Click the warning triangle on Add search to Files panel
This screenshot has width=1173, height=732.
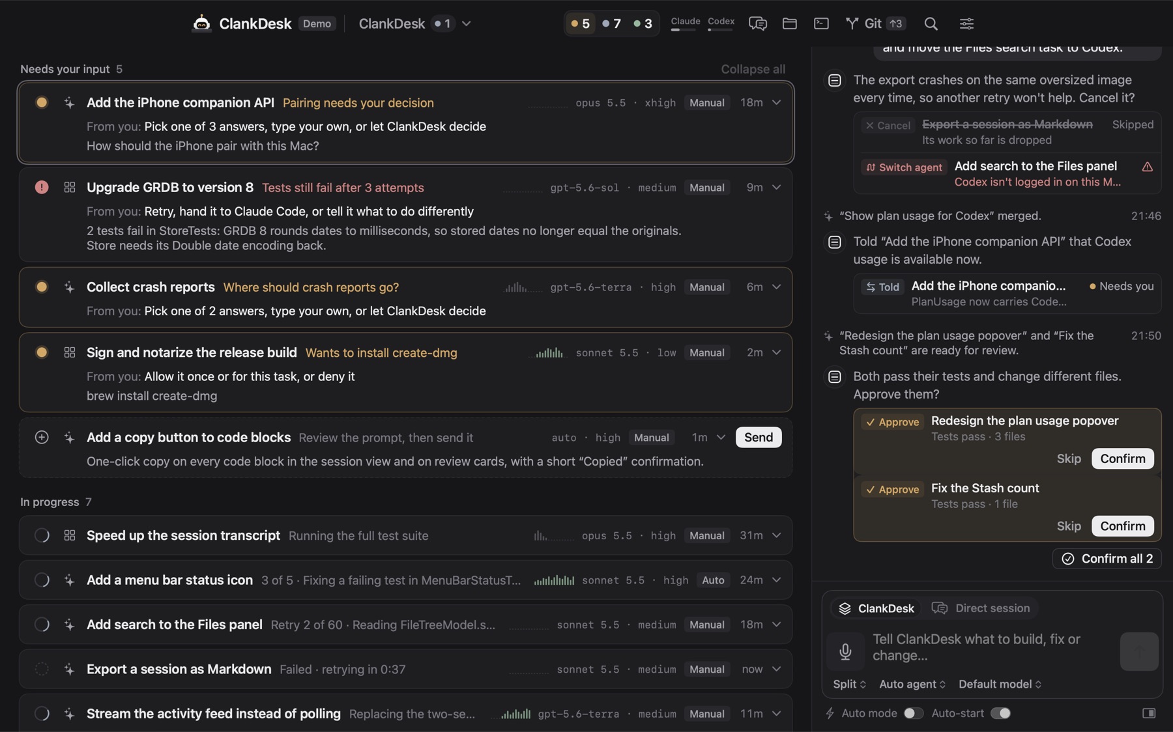1147,167
